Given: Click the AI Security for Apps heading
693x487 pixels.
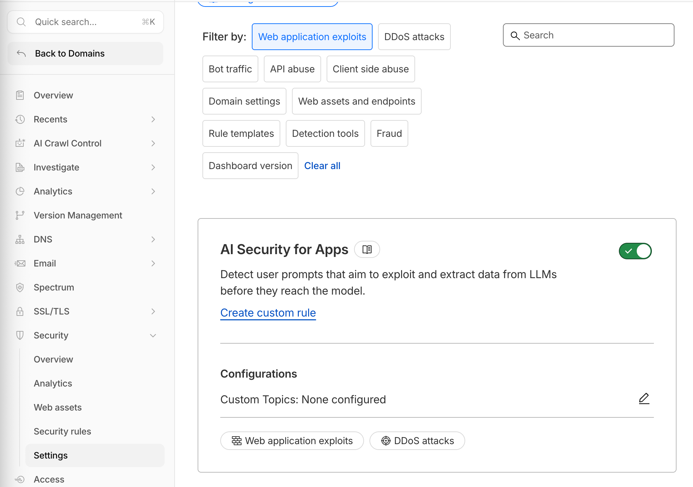Looking at the screenshot, I should [284, 249].
